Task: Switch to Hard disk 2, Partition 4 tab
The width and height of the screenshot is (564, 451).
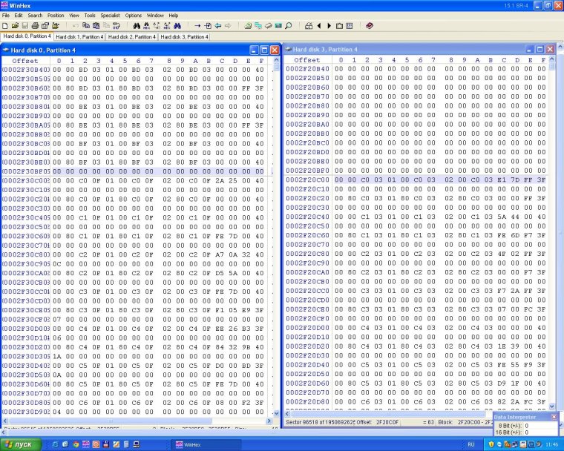Action: click(x=131, y=36)
